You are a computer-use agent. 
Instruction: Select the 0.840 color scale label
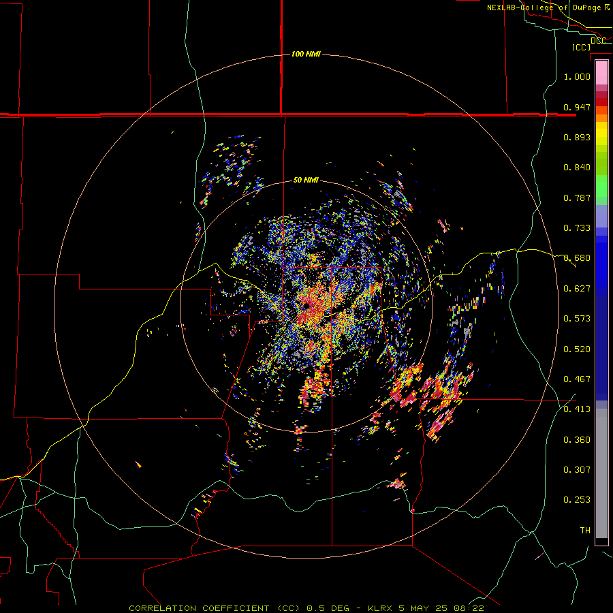click(x=577, y=168)
